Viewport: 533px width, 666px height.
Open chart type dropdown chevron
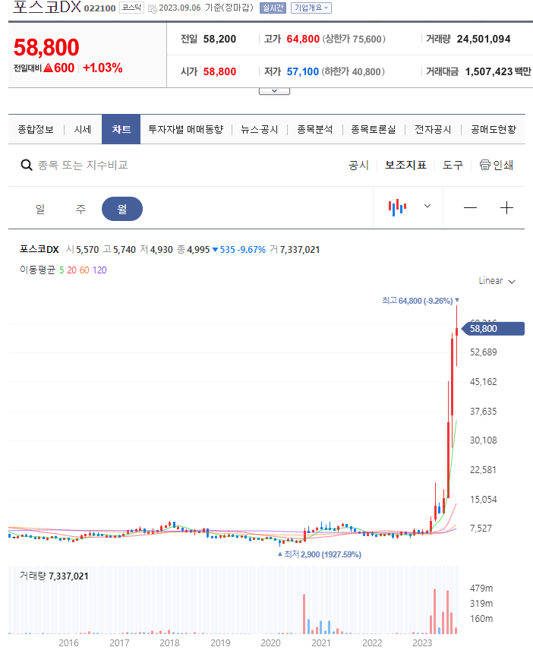coord(427,206)
